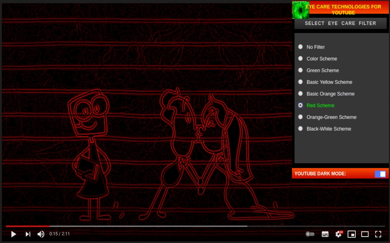Enter full screen mode

pyautogui.click(x=378, y=234)
